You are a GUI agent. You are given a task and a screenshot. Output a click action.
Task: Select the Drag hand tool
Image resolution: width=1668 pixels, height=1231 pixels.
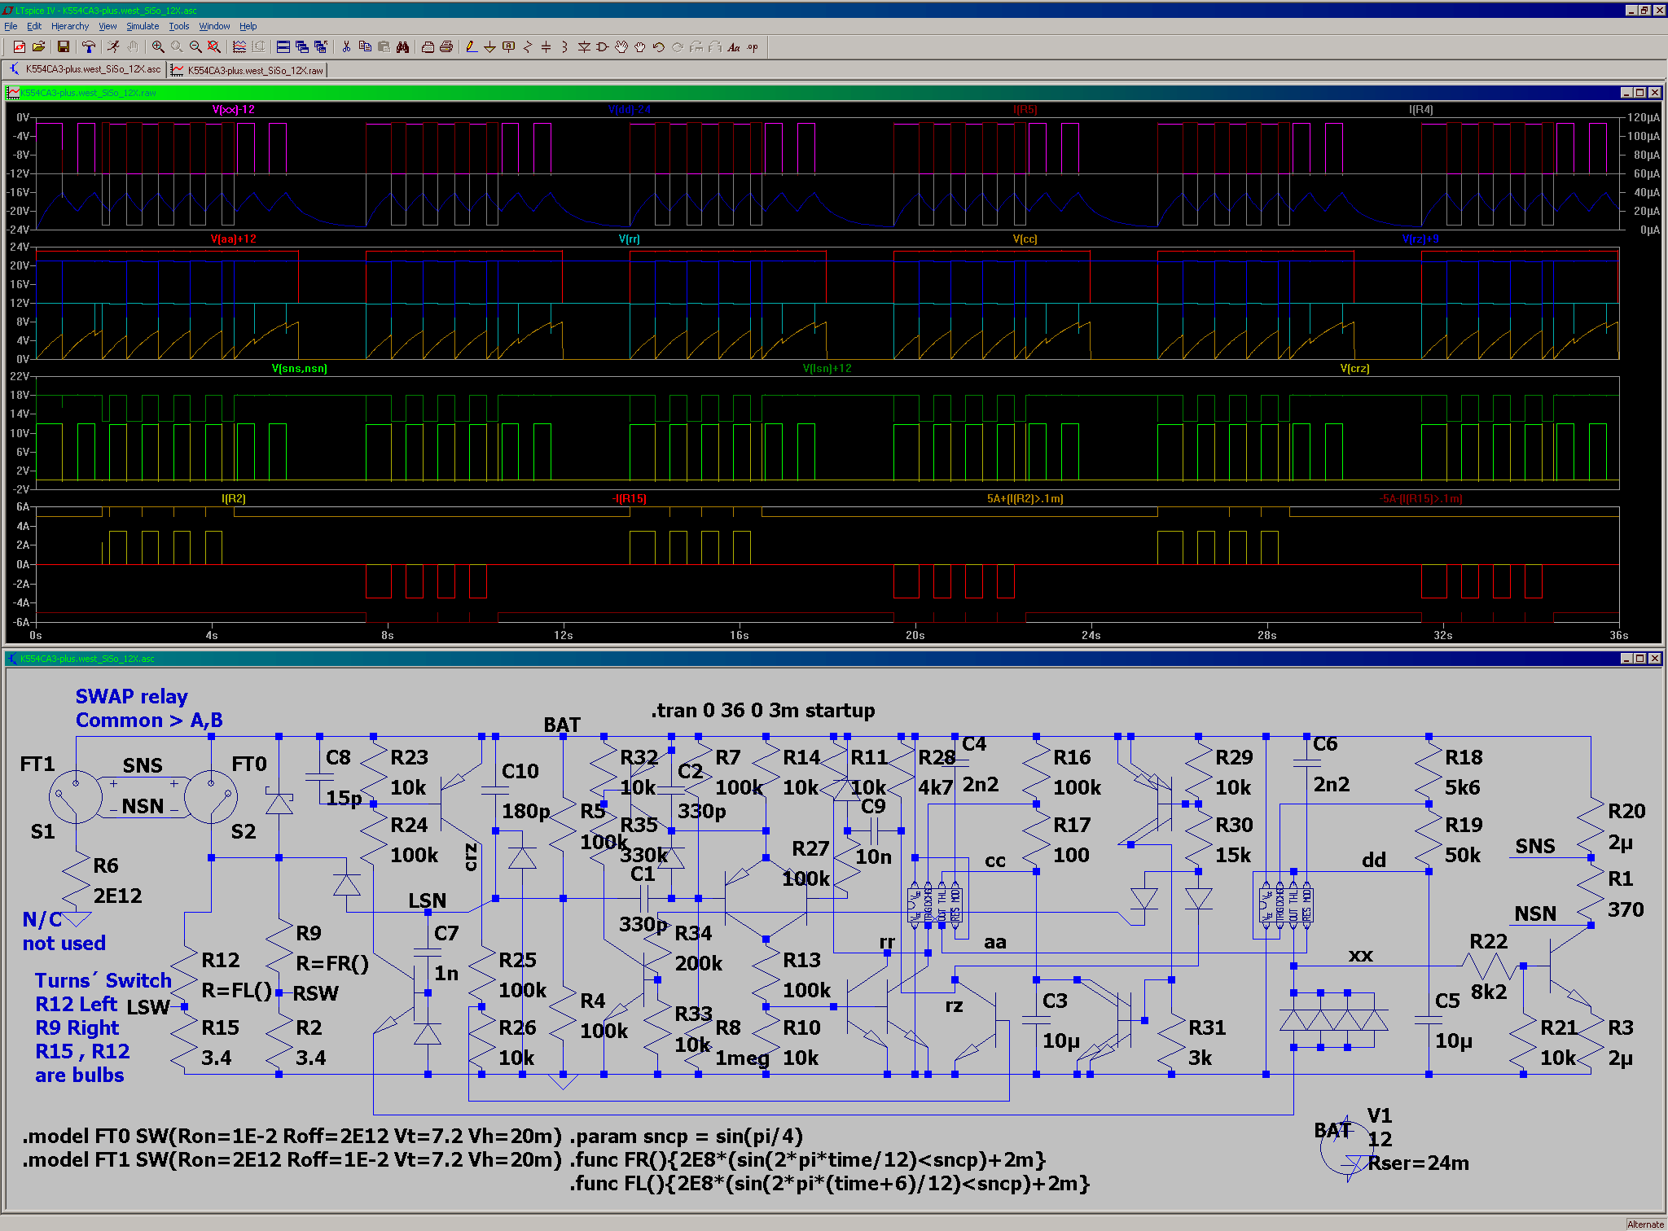[640, 47]
